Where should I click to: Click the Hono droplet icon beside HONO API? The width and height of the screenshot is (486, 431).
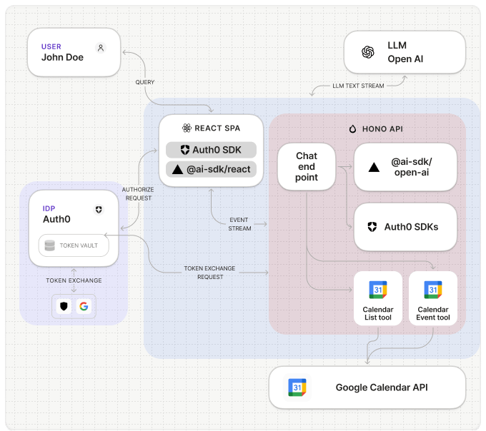(352, 128)
